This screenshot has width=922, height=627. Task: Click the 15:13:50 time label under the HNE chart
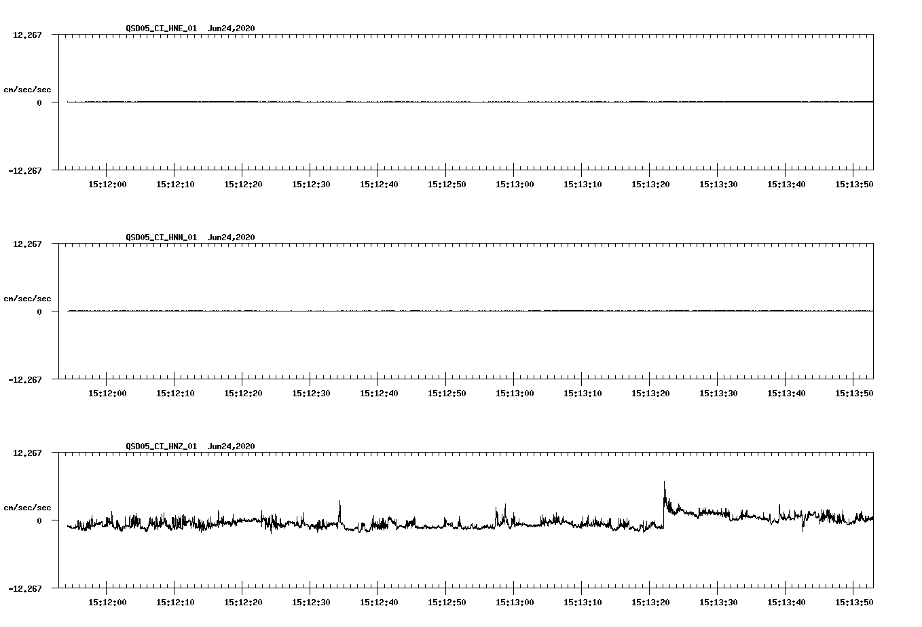(854, 184)
